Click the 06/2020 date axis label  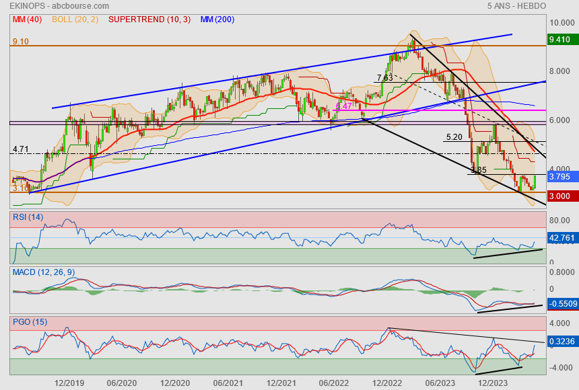(x=122, y=383)
